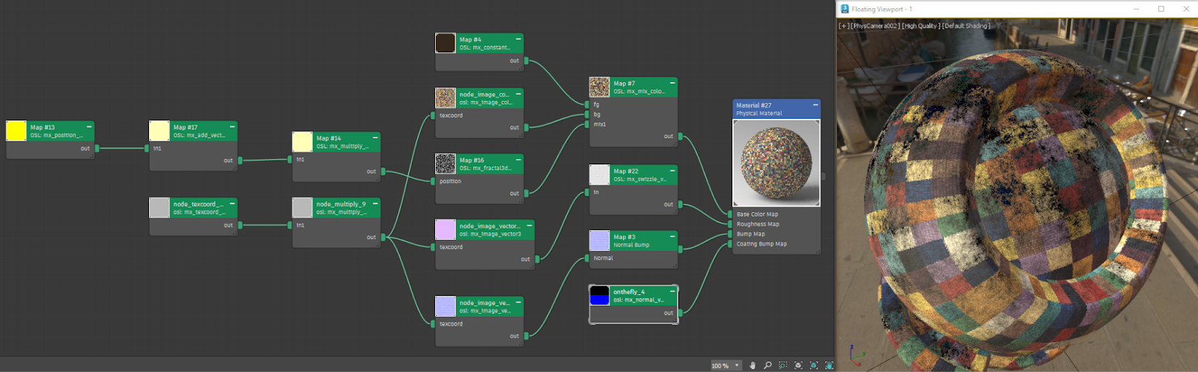
Task: Click the Bump Map input socket
Action: pos(730,234)
